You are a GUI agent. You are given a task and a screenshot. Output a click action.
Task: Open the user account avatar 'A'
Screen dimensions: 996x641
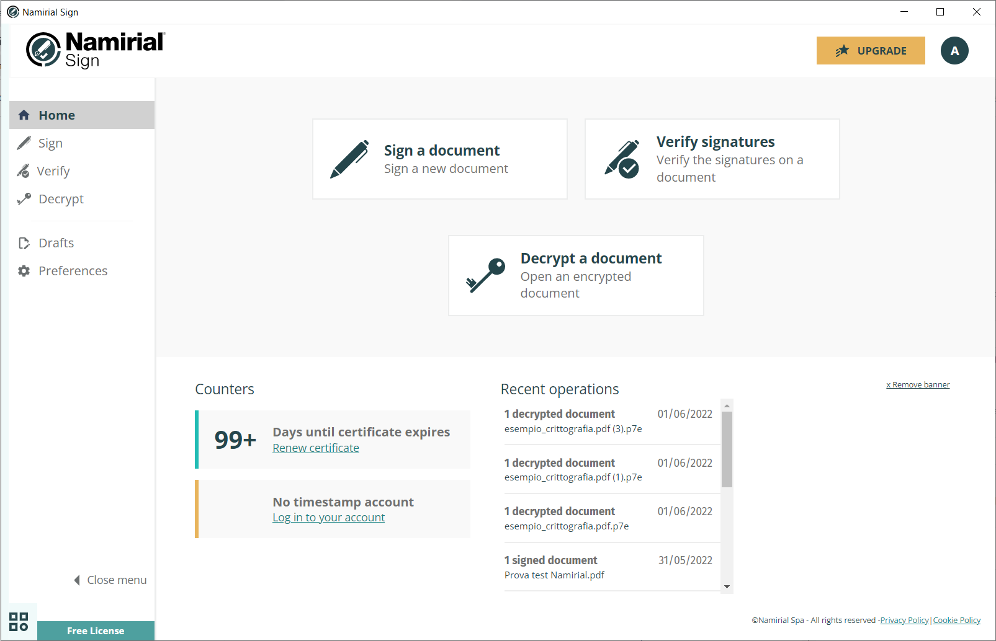954,51
